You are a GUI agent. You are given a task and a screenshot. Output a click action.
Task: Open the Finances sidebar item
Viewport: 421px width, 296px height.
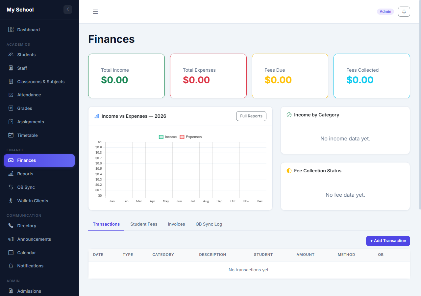[x=39, y=160]
